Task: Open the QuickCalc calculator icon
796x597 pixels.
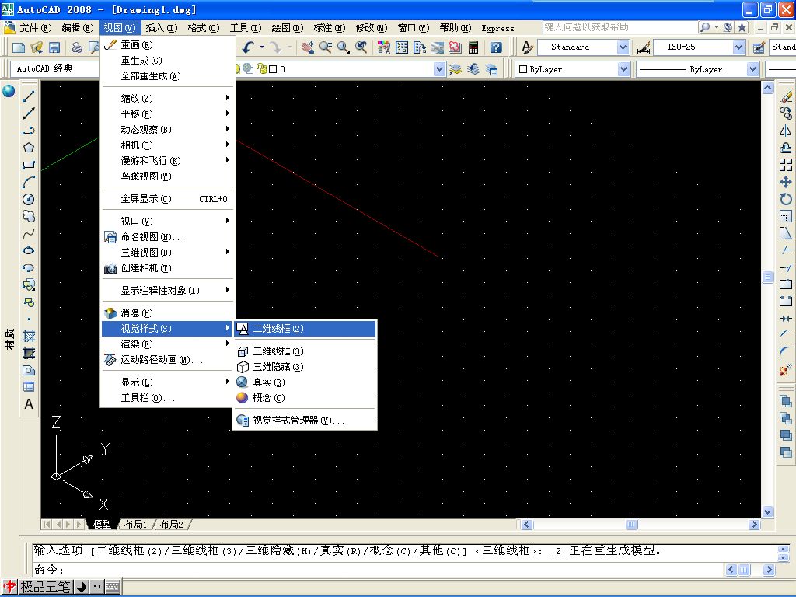Action: 473,47
